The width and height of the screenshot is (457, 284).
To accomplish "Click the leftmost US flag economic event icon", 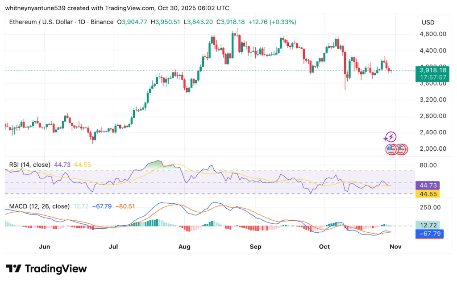I will [x=390, y=150].
